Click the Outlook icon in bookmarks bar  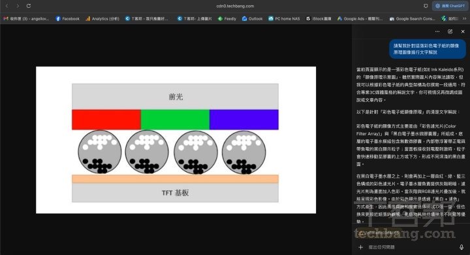coord(245,18)
